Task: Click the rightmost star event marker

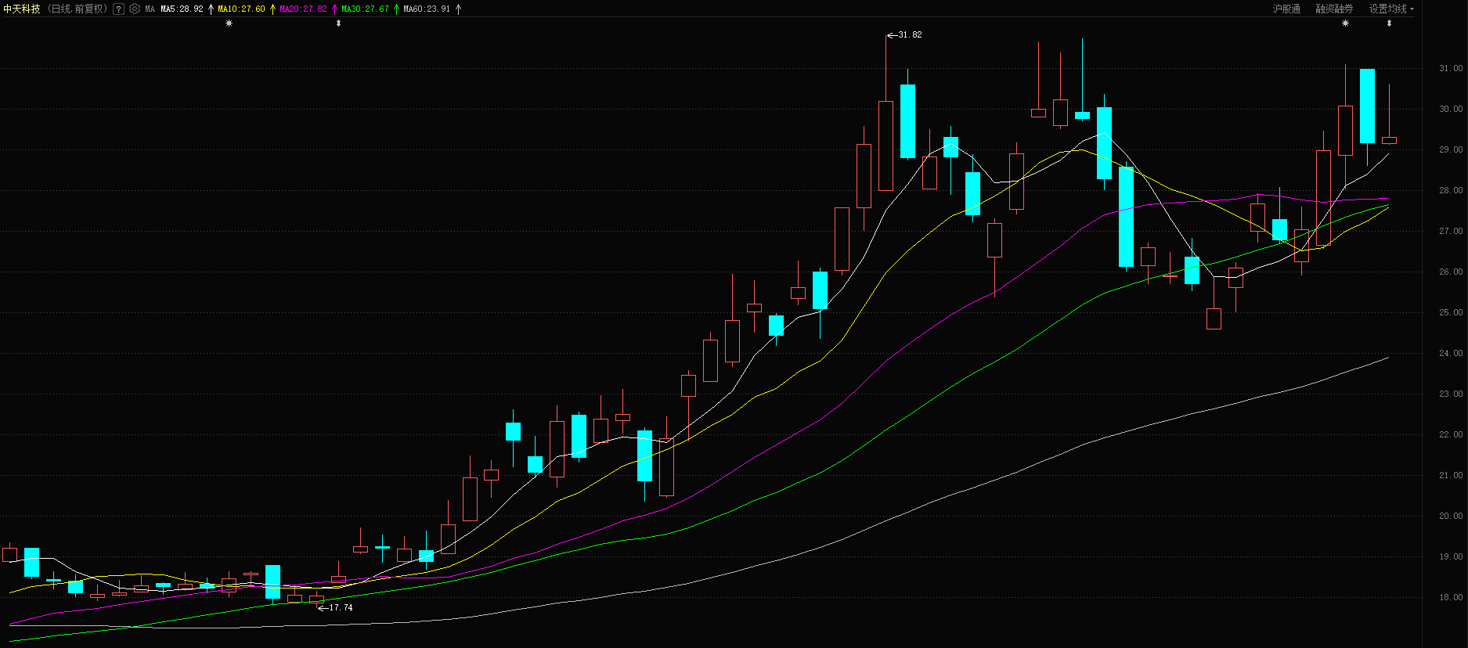Action: [x=1345, y=23]
